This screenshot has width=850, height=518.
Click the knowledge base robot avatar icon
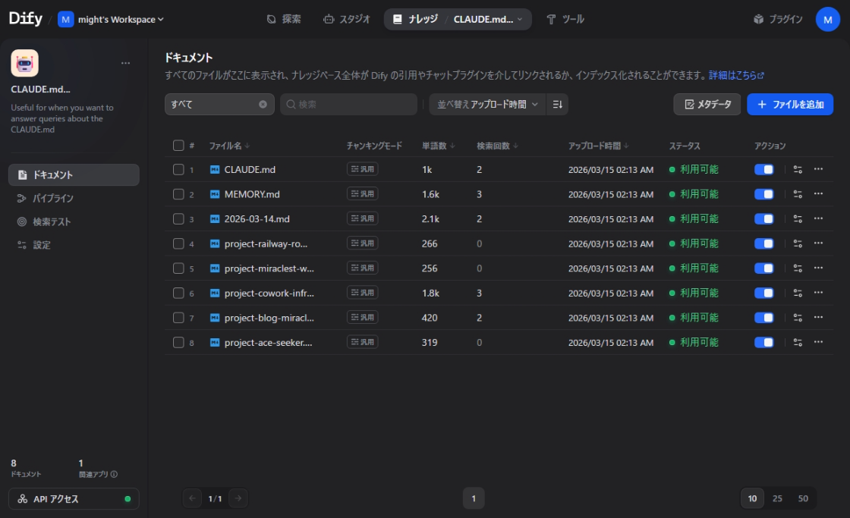click(x=24, y=63)
